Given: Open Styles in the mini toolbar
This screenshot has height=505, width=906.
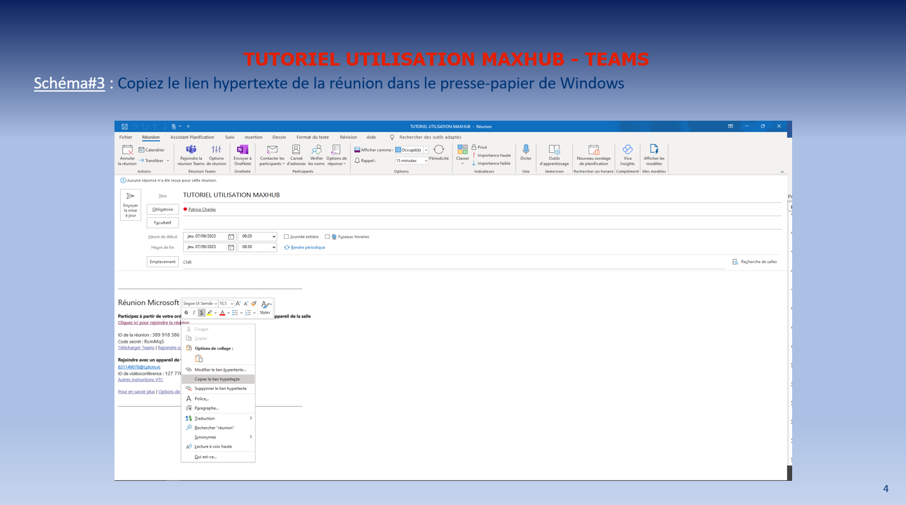Looking at the screenshot, I should click(265, 307).
